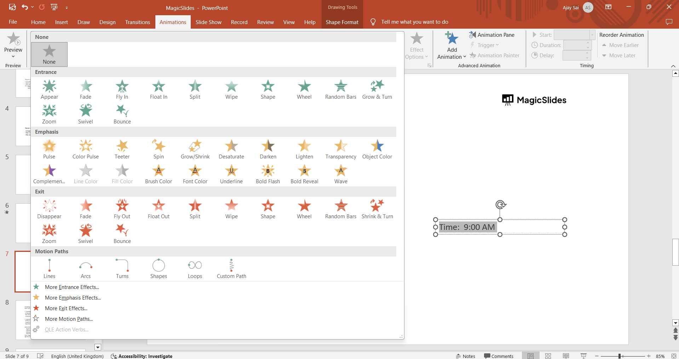Open the File menu
679x359 pixels.
[13, 22]
